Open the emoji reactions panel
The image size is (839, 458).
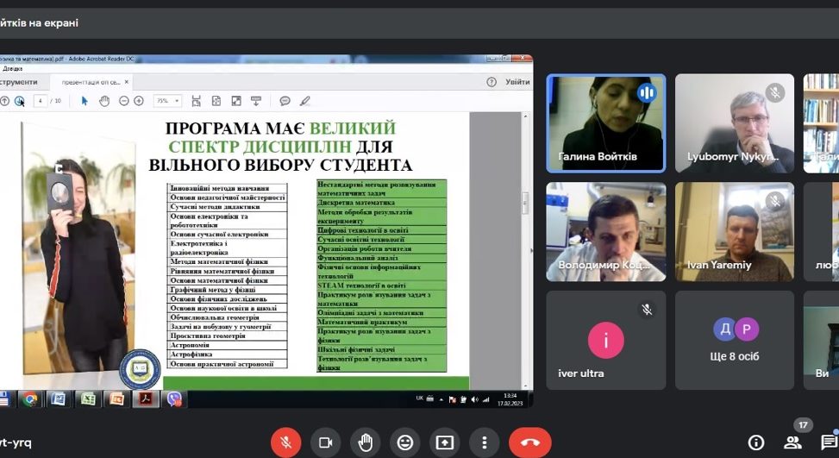click(x=405, y=442)
